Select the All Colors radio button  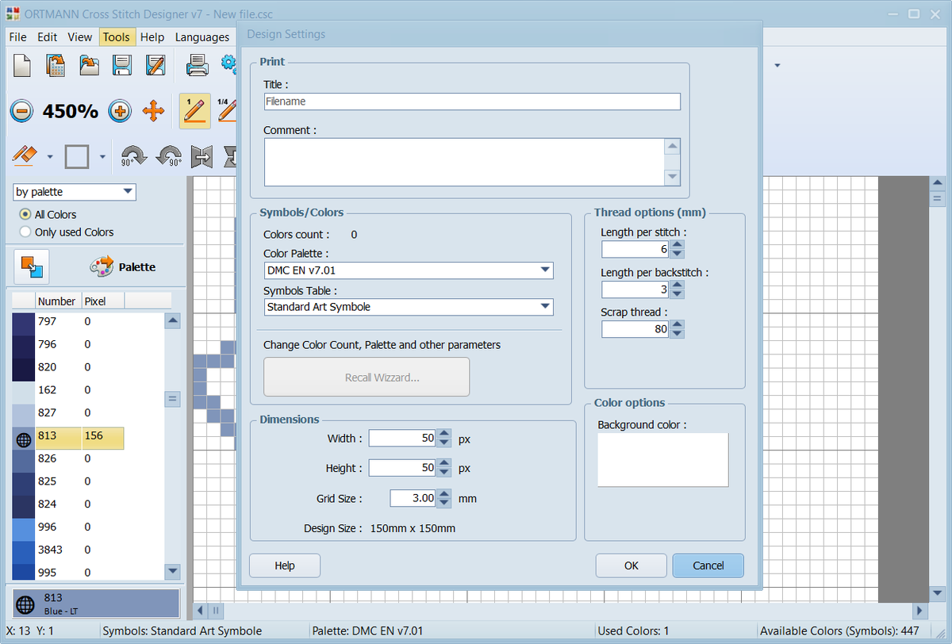point(26,215)
